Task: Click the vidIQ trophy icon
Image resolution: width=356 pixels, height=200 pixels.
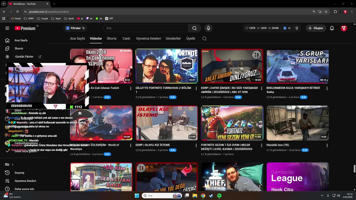Action: tap(297, 28)
